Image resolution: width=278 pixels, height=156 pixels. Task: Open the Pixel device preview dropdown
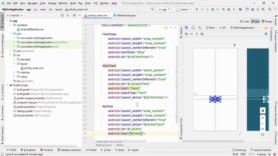211,28
